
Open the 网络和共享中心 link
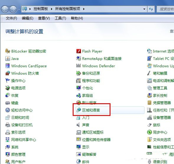24,140
